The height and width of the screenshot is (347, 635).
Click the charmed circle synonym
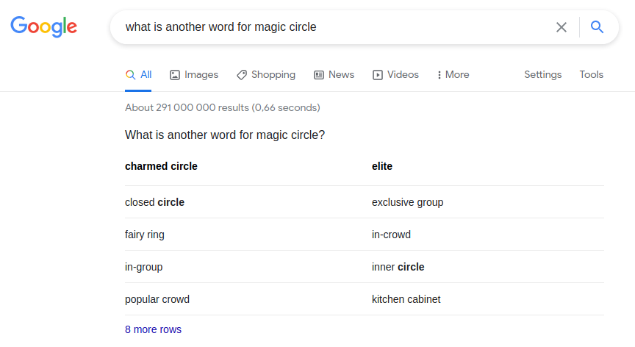[161, 166]
